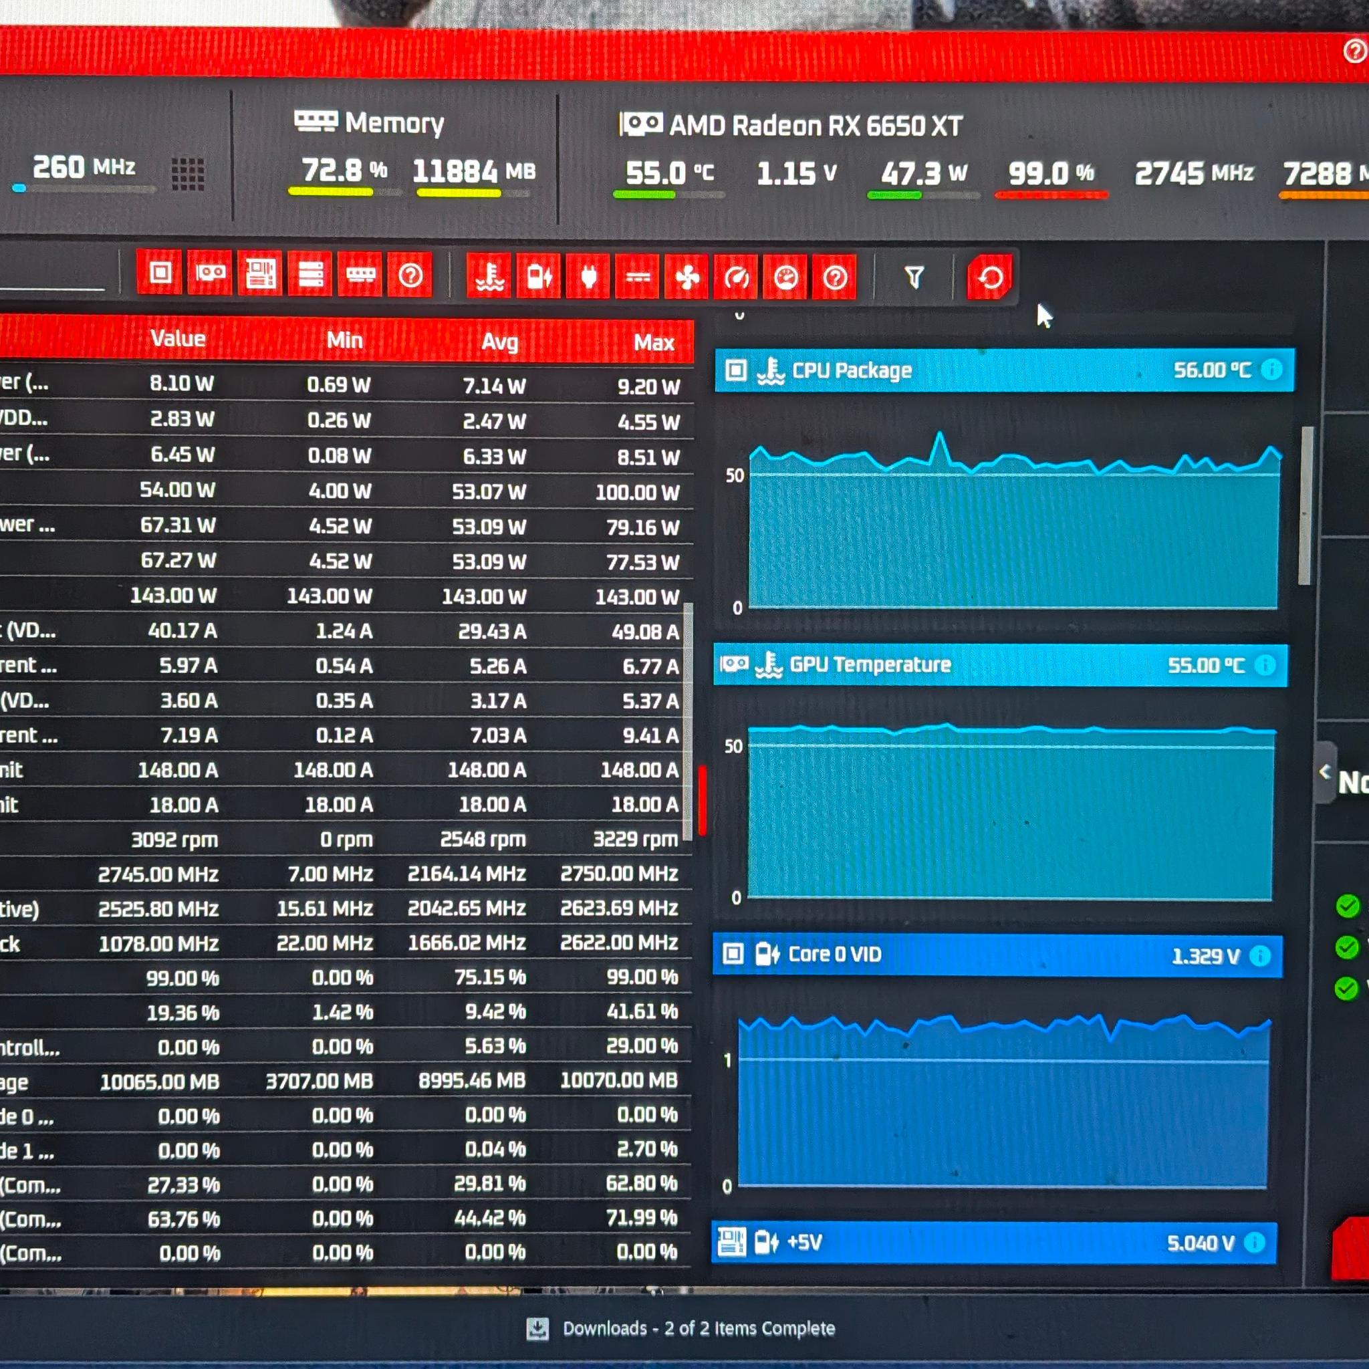Click the 47.3 W GPU power readout
1369x1369 pixels.
pos(924,174)
